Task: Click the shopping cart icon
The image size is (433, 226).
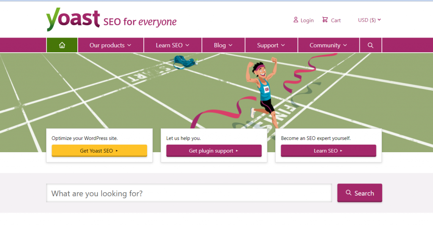Action: click(325, 20)
